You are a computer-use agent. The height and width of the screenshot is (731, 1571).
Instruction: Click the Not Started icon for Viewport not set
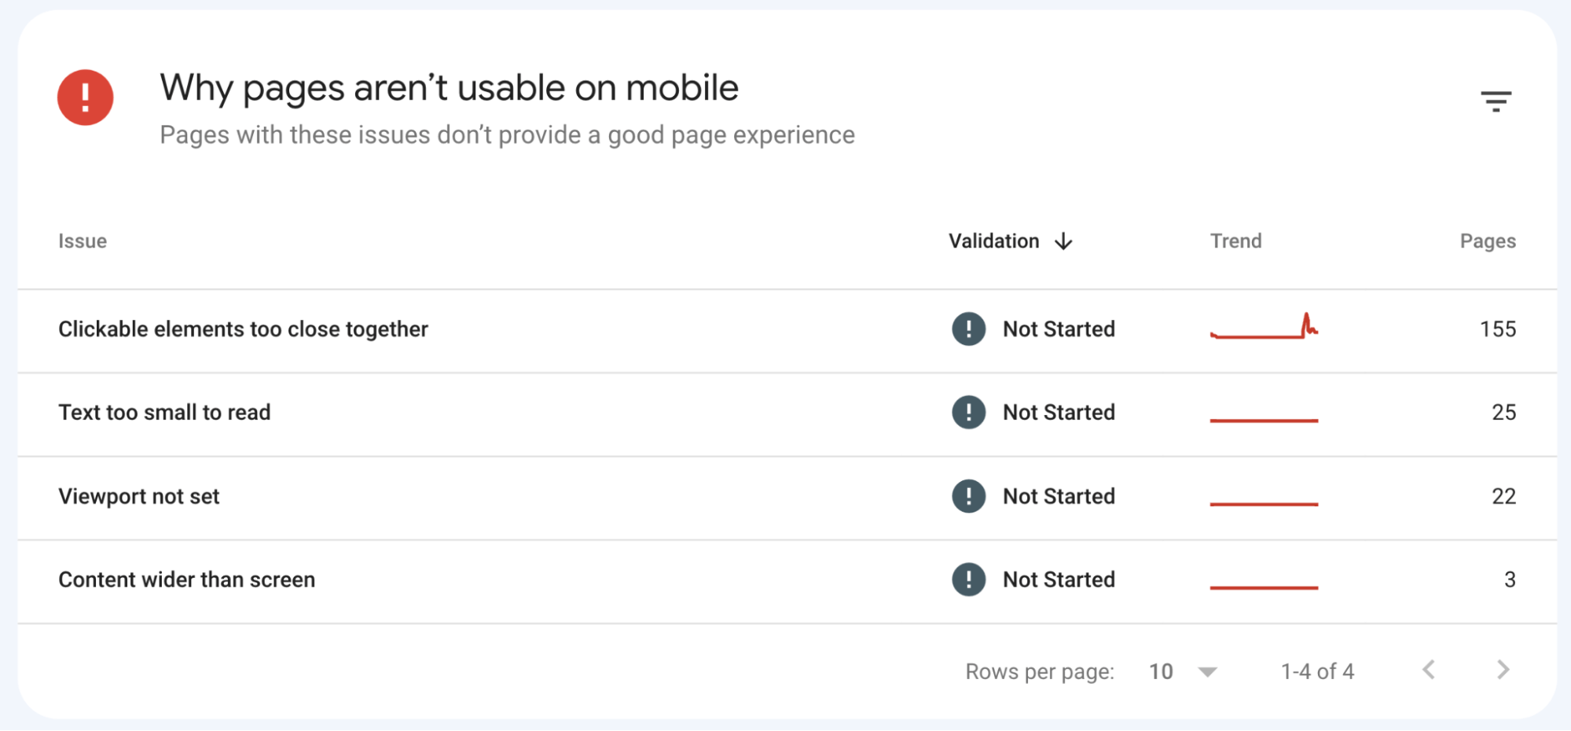pos(967,496)
